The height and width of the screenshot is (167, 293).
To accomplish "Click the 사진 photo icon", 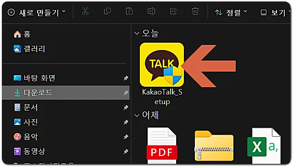I will click(17, 122).
